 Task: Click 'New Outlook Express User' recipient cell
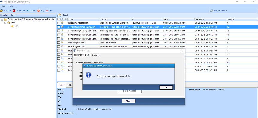(x=144, y=23)
